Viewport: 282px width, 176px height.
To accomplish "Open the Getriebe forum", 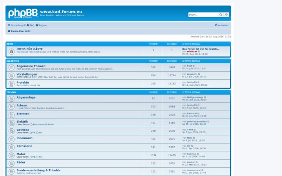I will tap(23, 130).
